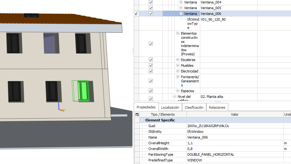Click the Guid value cell
Viewport: 291px width, 164px height.
[x=235, y=126]
